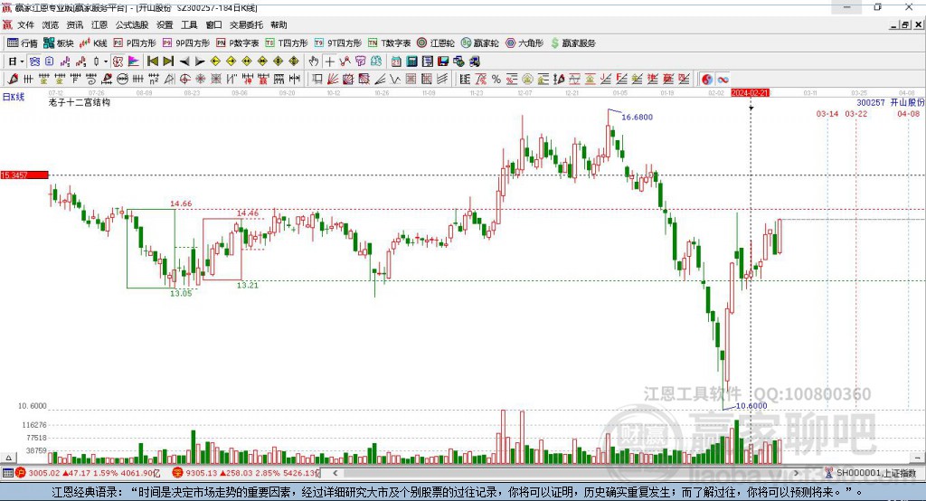Click the 3005.02 index reading in status bar

(44, 473)
